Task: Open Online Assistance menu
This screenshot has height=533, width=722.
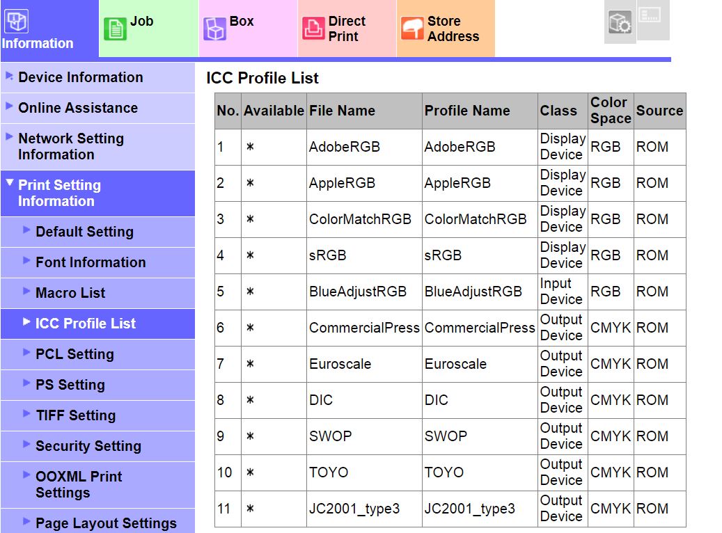Action: (97, 108)
